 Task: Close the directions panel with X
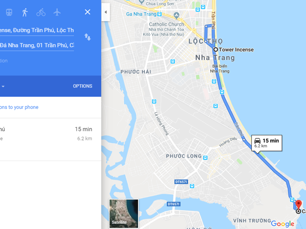click(x=88, y=12)
